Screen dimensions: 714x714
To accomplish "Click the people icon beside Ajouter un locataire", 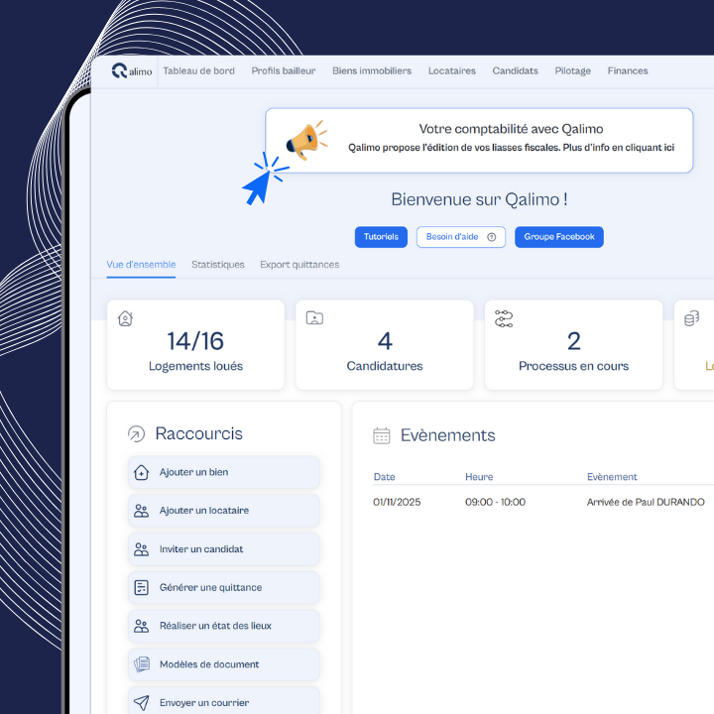I will [x=141, y=511].
